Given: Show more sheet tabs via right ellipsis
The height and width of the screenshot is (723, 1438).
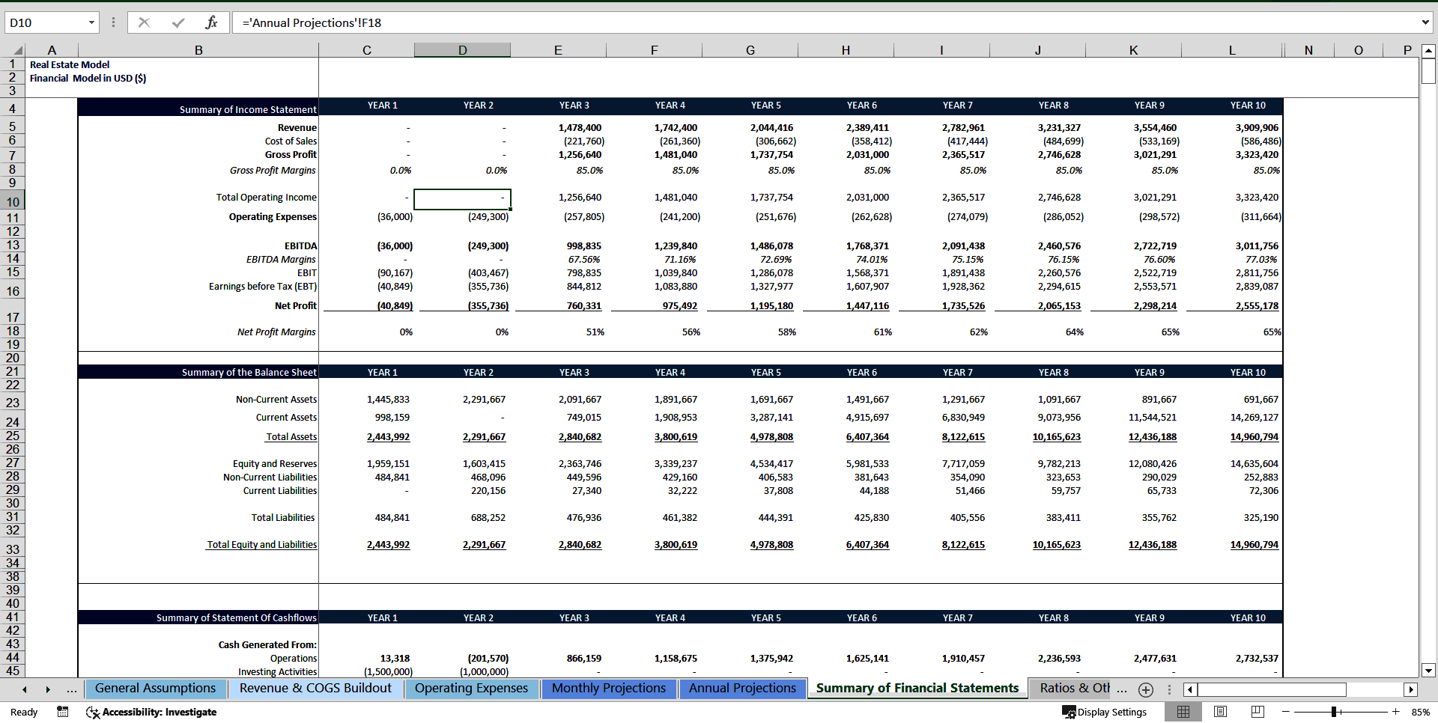Looking at the screenshot, I should pos(1122,689).
